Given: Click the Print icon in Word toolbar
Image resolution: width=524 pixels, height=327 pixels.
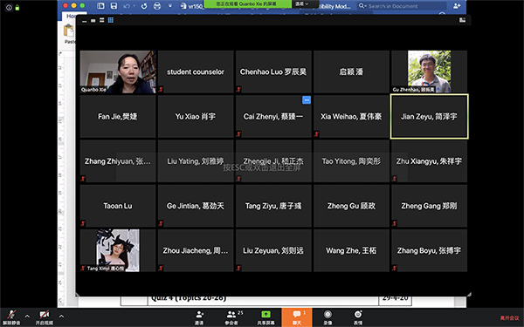Looking at the screenshot, I should (157, 6).
